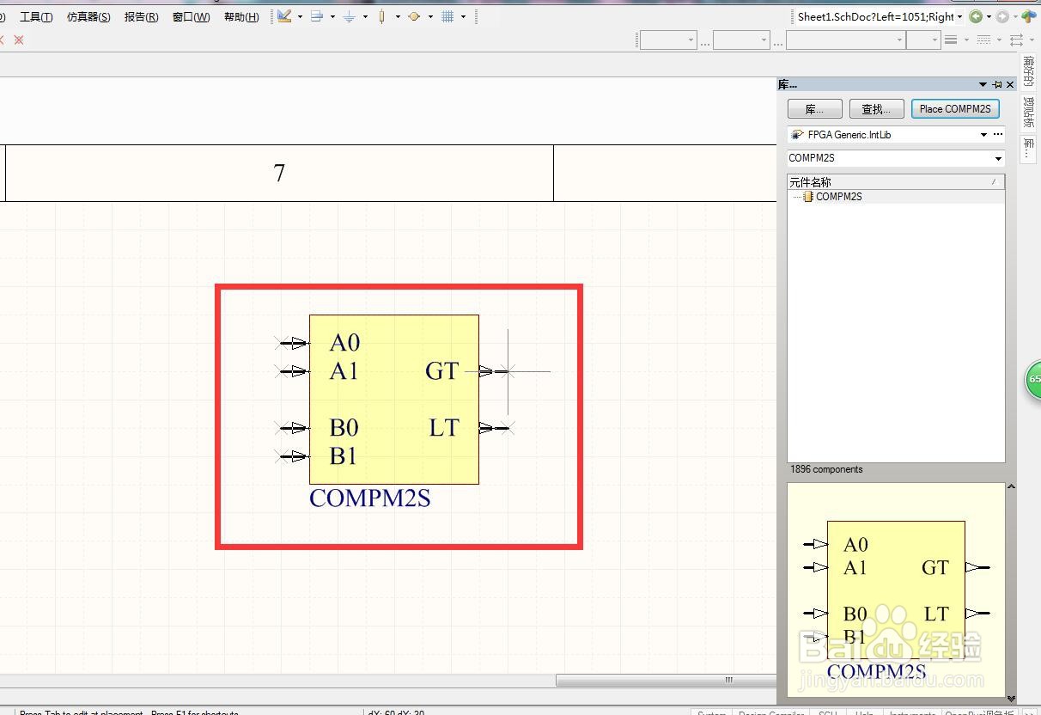
Task: Click the B1 input pin on component
Action: click(x=292, y=456)
